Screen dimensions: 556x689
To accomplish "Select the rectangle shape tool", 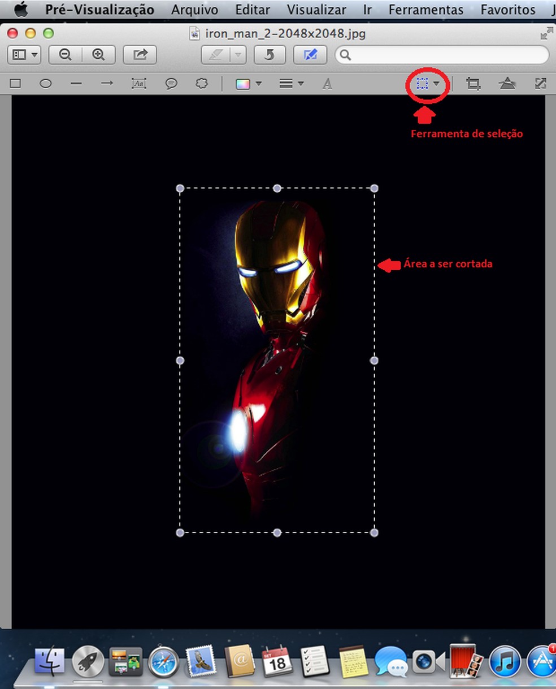I will (x=15, y=84).
